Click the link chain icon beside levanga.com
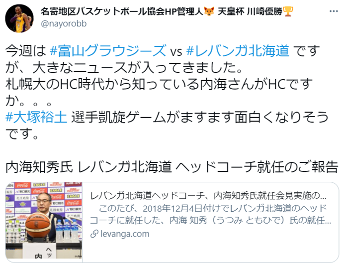 pyautogui.click(x=94, y=234)
